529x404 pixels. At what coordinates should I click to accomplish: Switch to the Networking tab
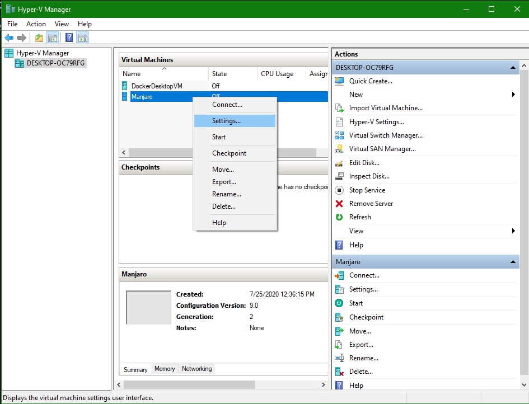(196, 369)
